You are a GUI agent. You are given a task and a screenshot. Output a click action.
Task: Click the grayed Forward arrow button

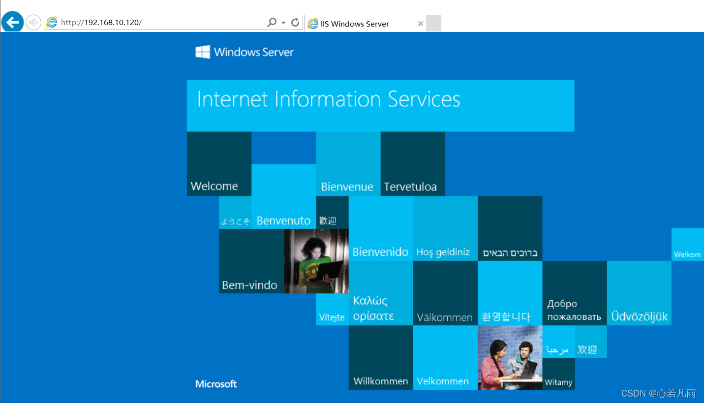click(33, 23)
